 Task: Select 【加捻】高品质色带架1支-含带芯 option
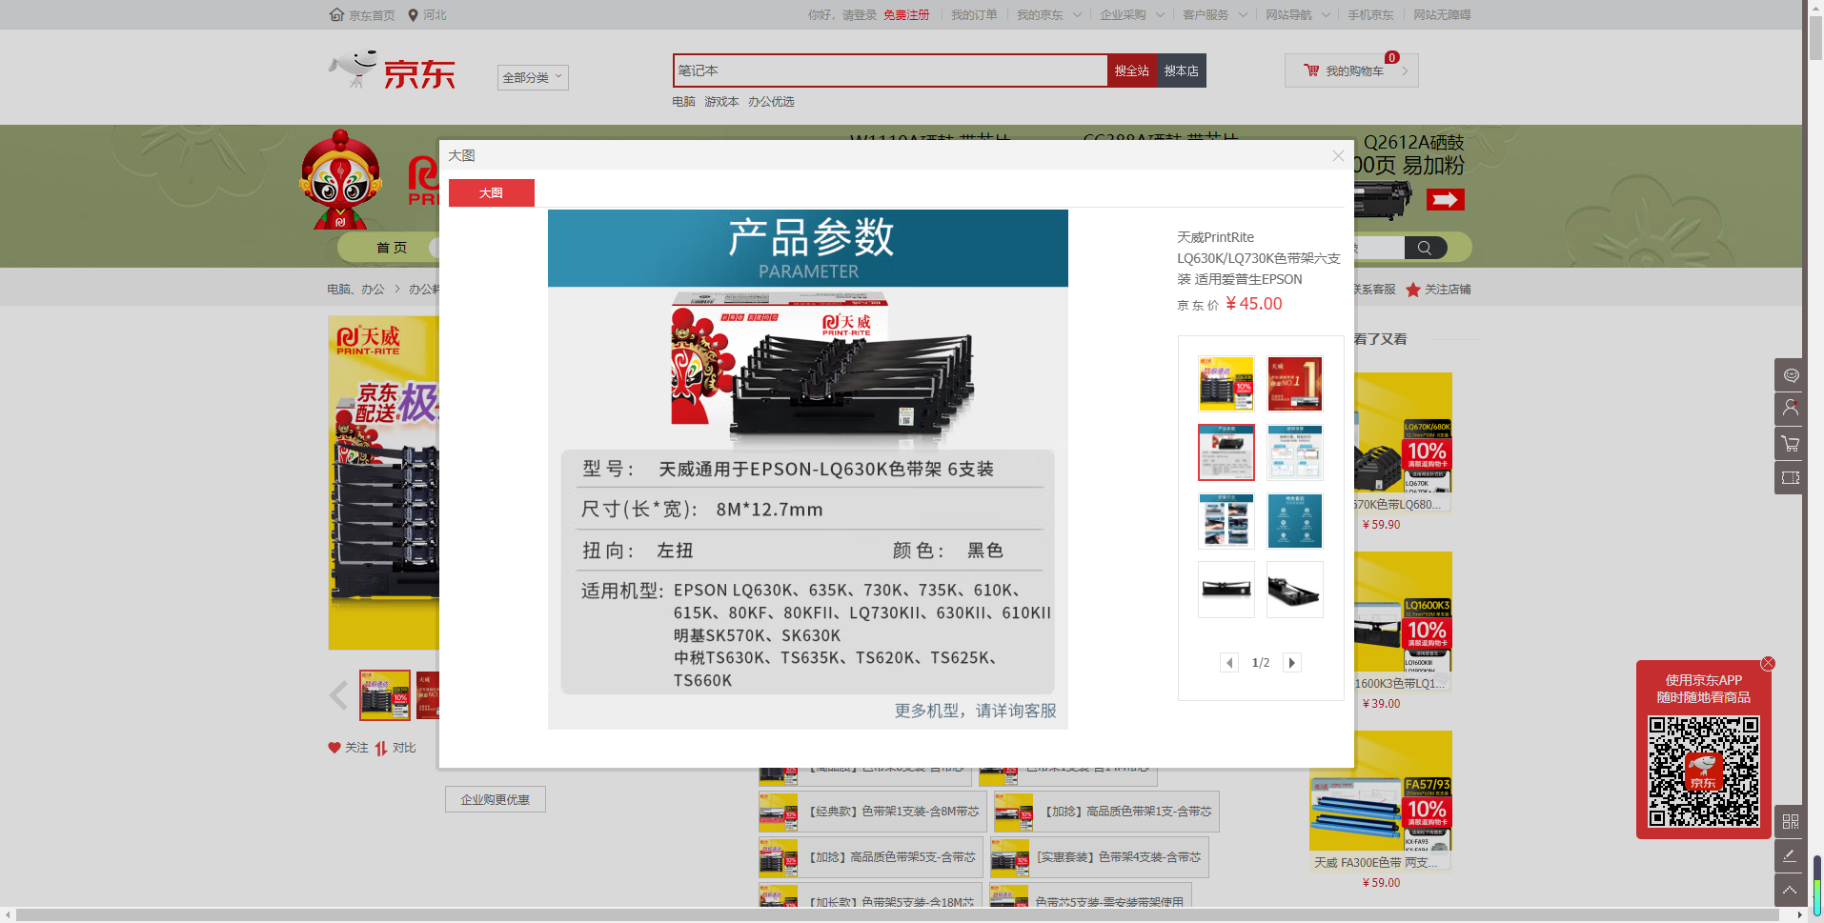tap(1106, 812)
